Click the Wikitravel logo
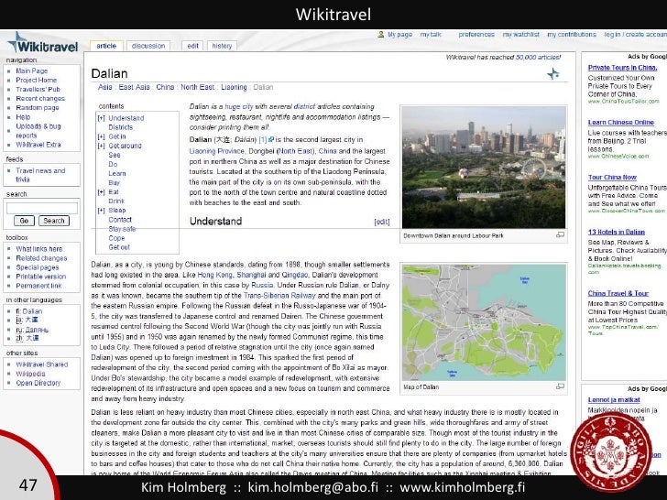The width and height of the screenshot is (667, 500). pyautogui.click(x=42, y=43)
